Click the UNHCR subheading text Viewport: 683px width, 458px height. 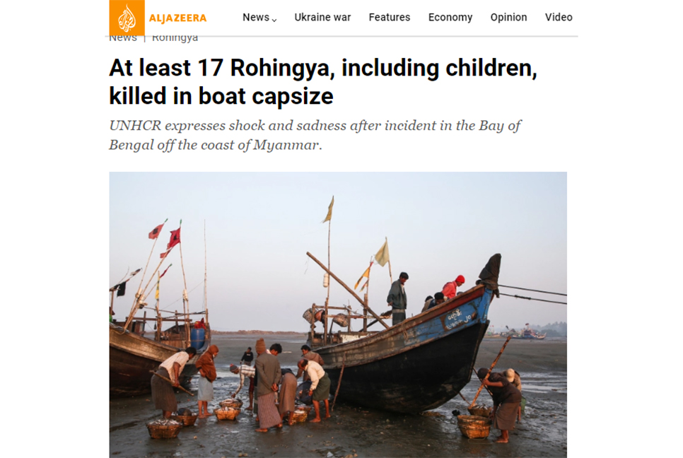[x=315, y=135]
